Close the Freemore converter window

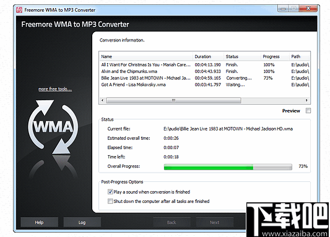click(308, 9)
